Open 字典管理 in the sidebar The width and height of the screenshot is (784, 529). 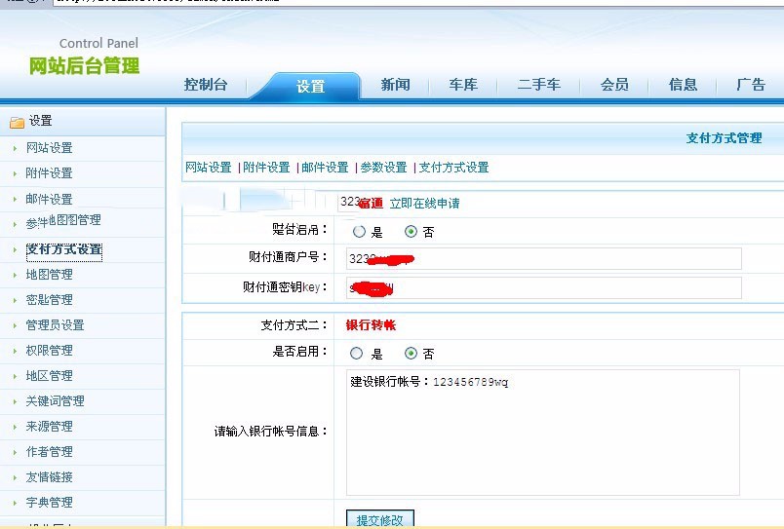click(50, 503)
